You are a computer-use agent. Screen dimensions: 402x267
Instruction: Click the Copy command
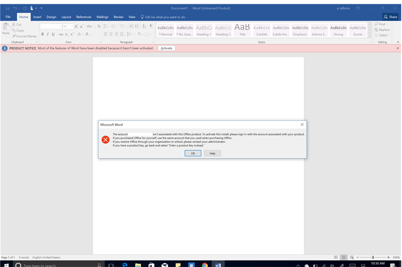coord(18,30)
